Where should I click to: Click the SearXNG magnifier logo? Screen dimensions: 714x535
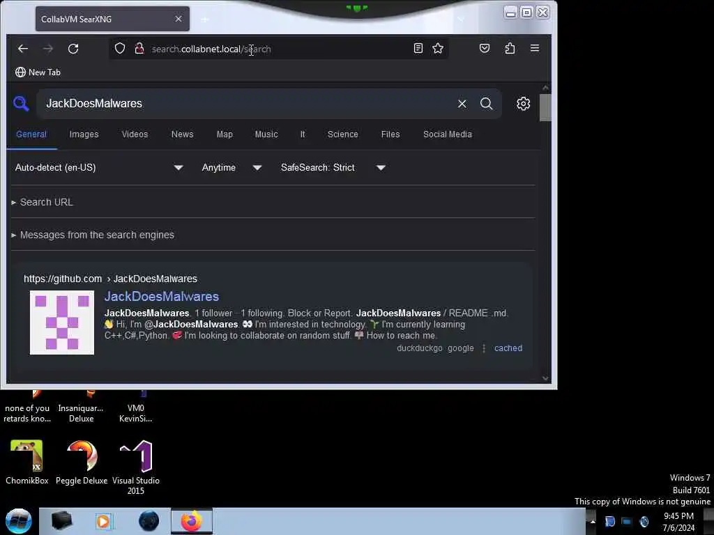coord(21,104)
